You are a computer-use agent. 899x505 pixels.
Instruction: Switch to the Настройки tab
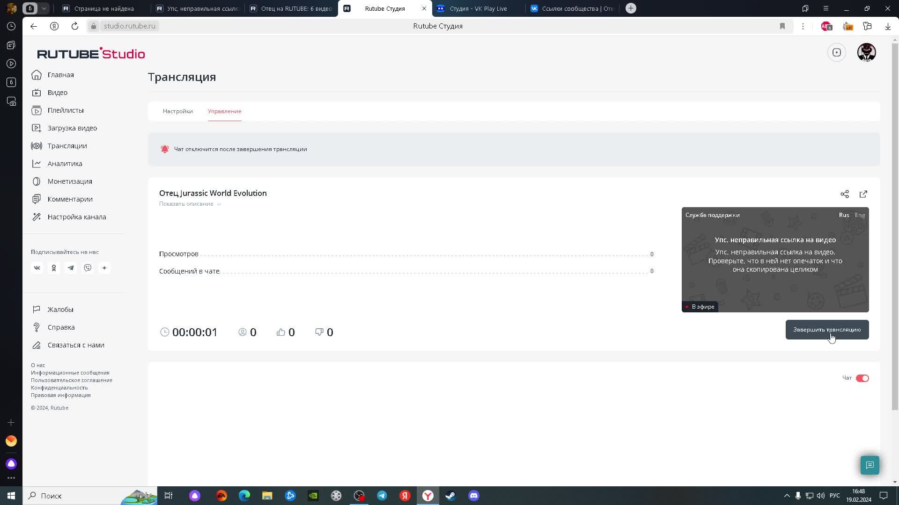(177, 111)
